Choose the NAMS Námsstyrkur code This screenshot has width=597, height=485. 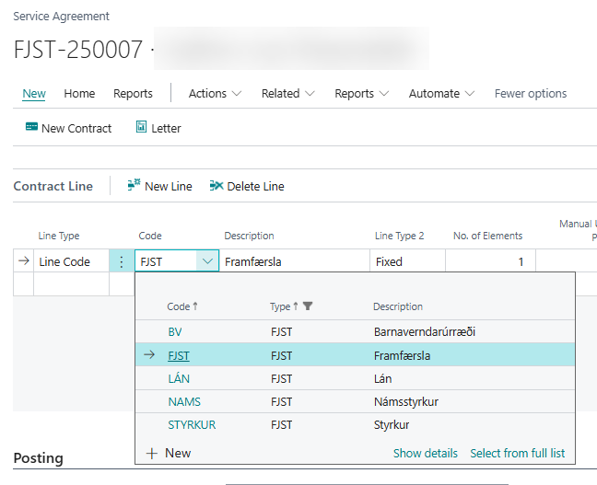click(x=184, y=401)
